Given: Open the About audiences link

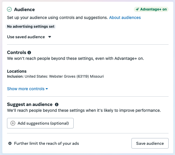Looking at the screenshot, I should click(125, 18).
